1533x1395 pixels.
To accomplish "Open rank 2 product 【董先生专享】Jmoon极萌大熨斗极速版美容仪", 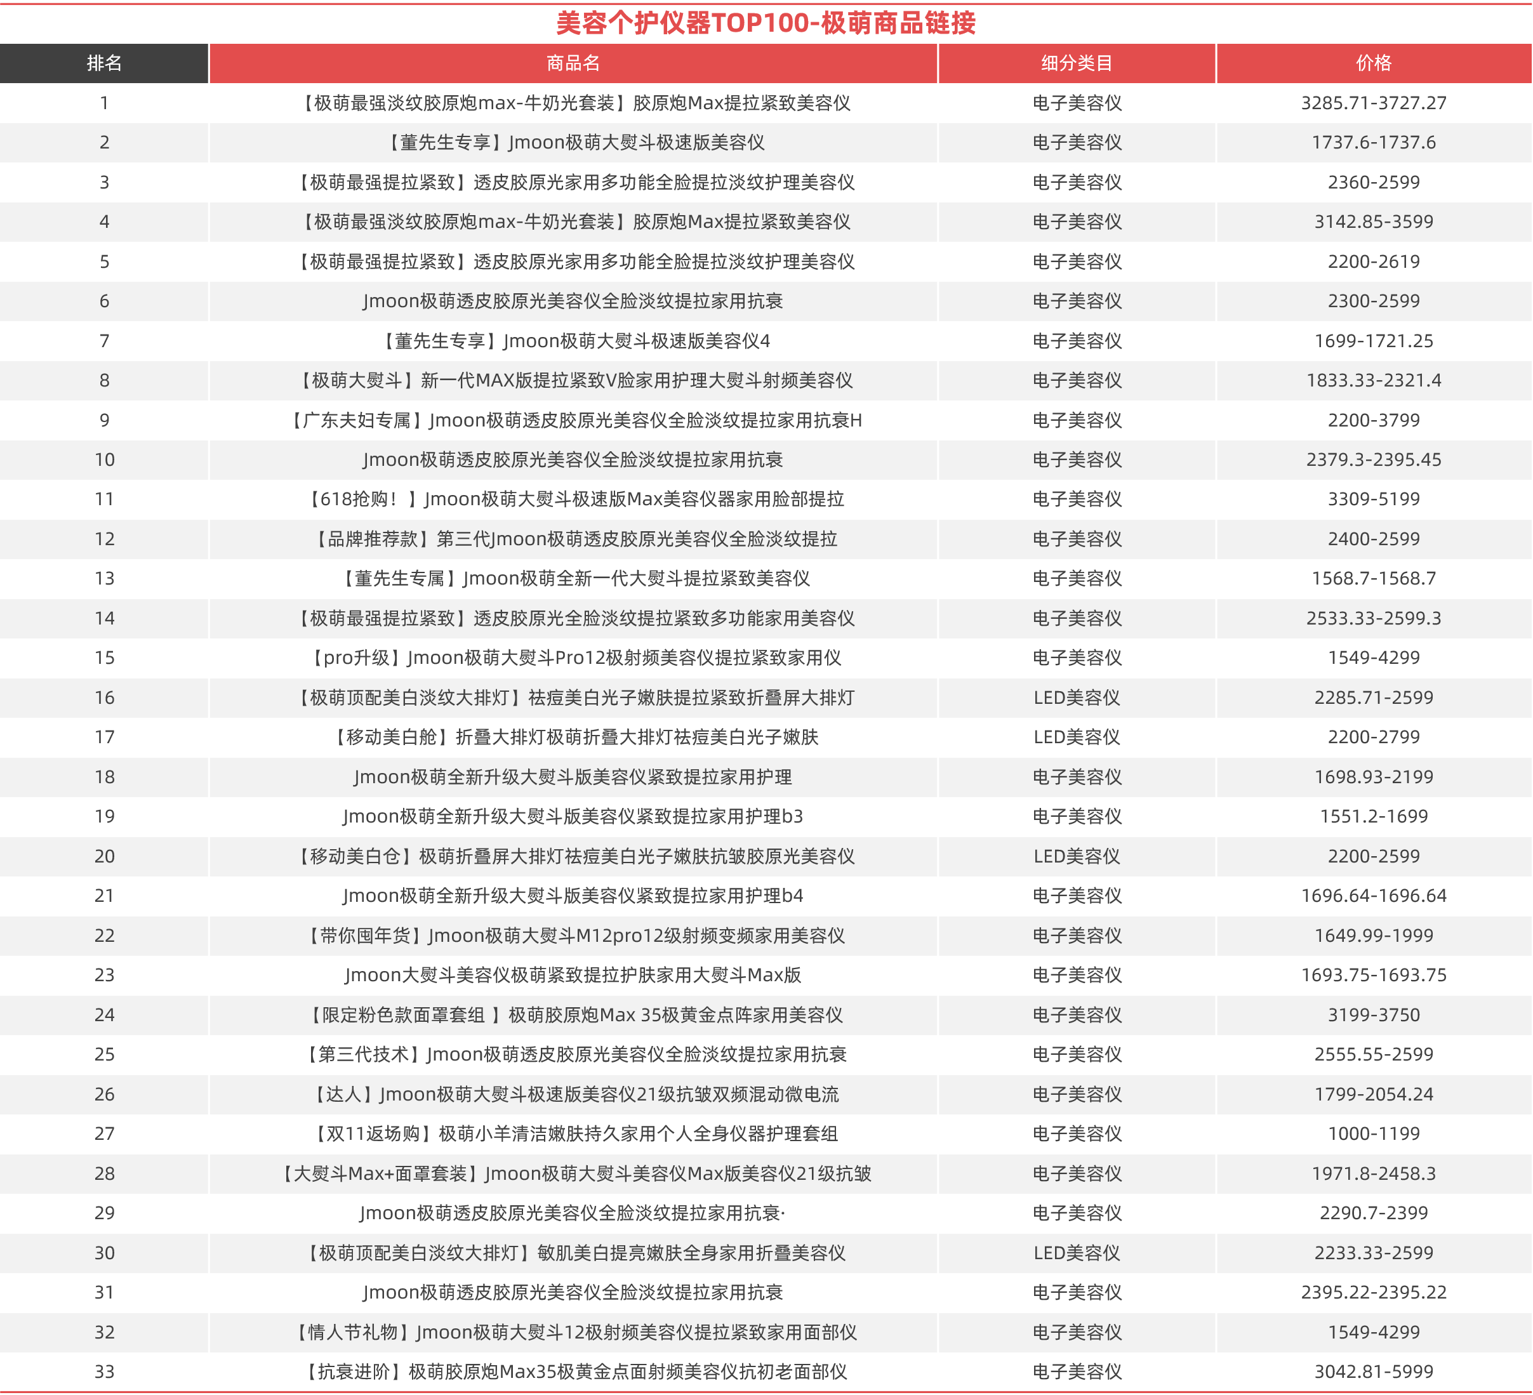I will [573, 143].
